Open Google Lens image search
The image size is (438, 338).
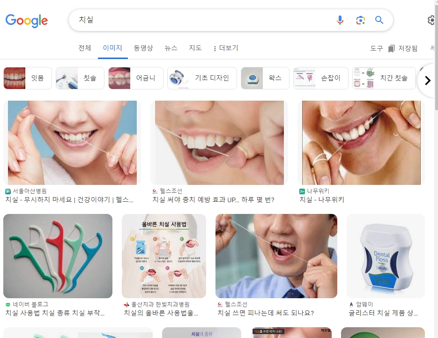point(360,20)
